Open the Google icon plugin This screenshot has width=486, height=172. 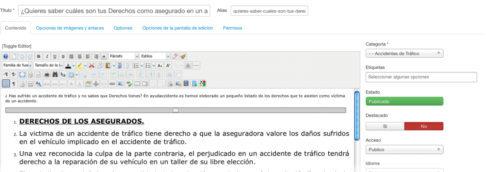coord(203,83)
